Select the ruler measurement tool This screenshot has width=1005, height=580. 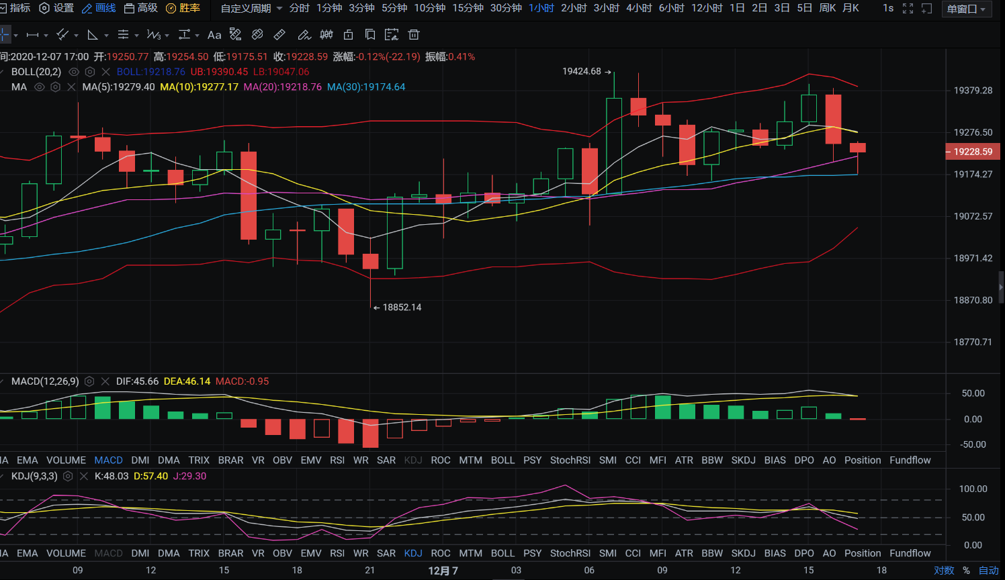279,35
